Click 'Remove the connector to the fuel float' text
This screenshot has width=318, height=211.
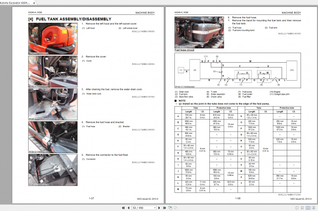[x=107, y=155]
